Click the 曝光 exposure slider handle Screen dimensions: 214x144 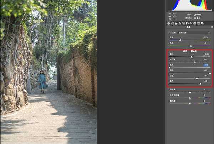(x=192, y=57)
